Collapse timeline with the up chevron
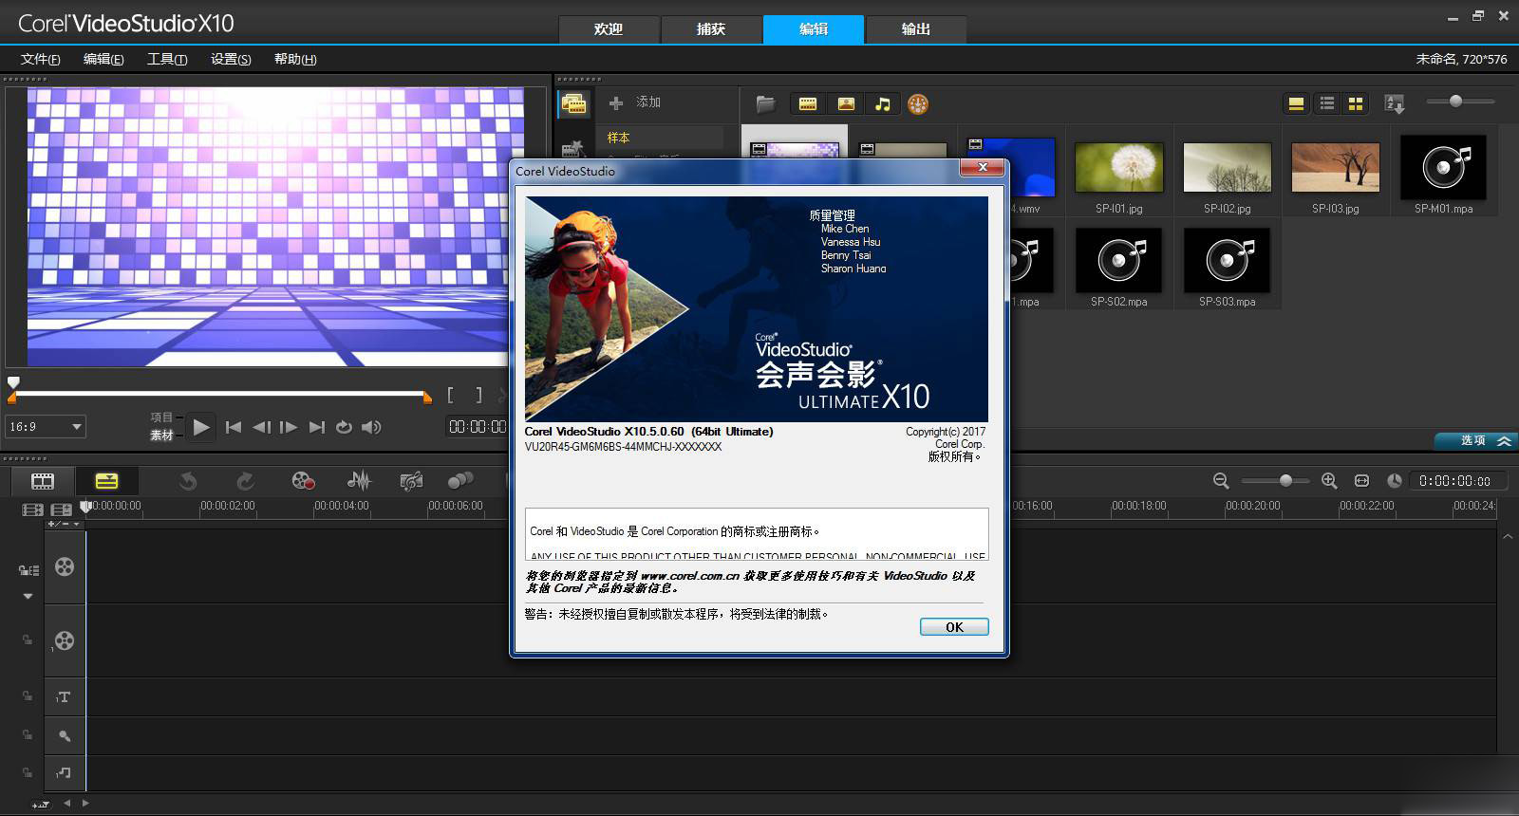 (1507, 537)
